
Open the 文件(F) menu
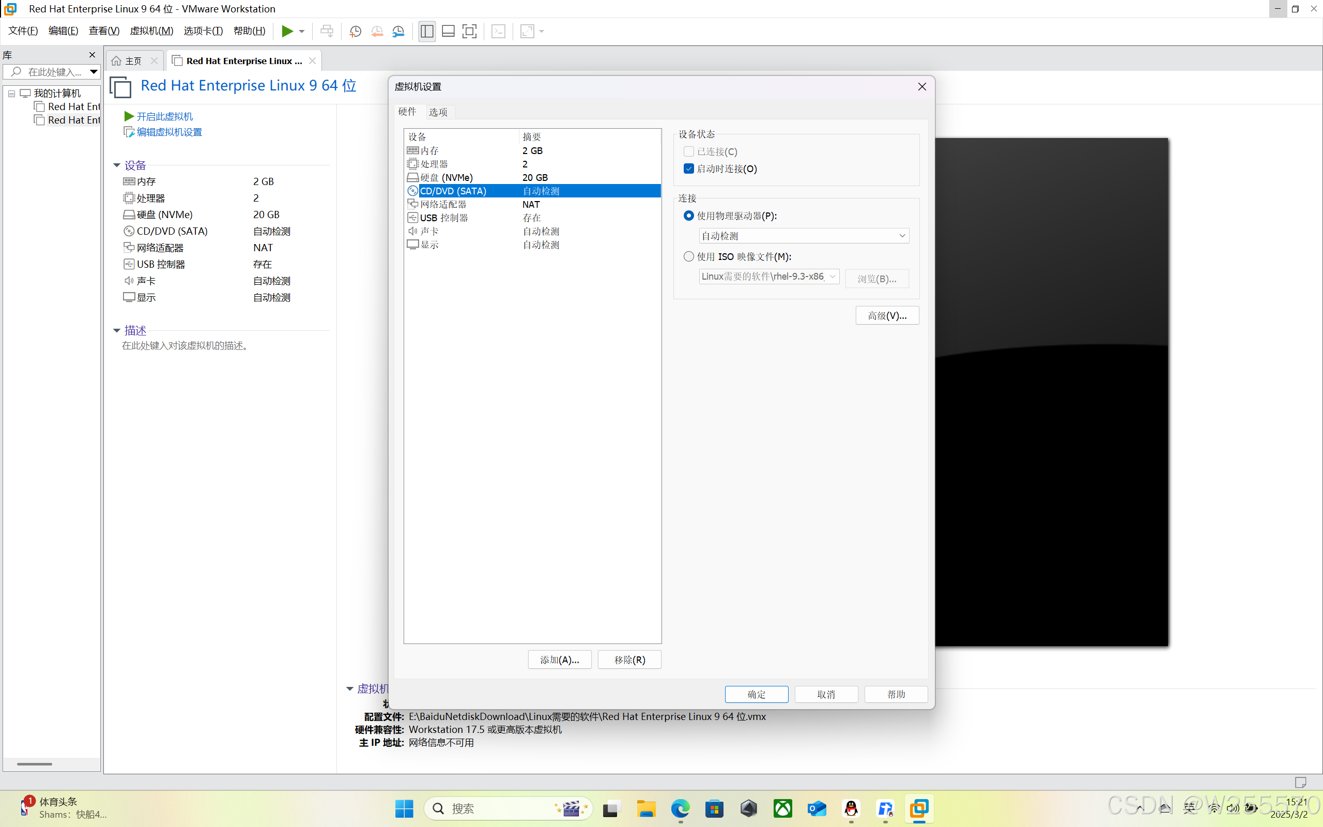point(23,30)
